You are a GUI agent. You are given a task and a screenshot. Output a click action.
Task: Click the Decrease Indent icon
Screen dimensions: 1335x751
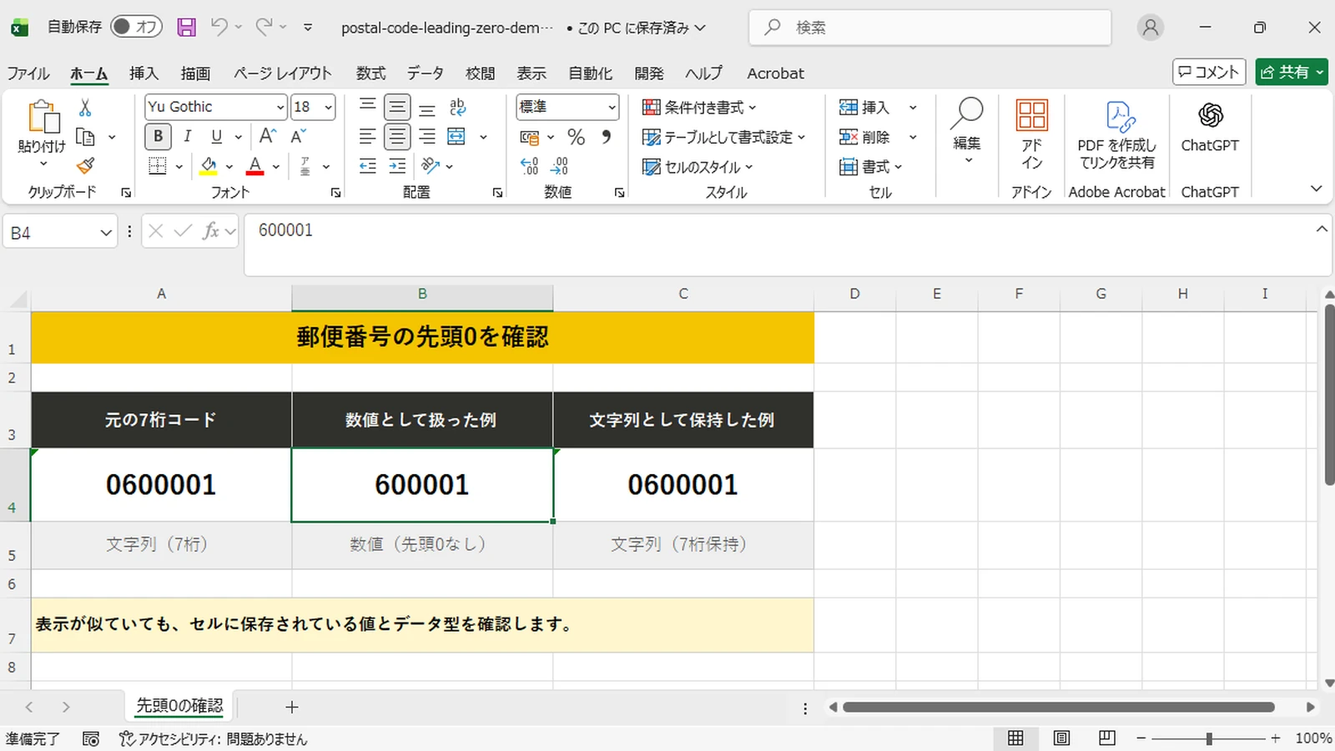368,166
